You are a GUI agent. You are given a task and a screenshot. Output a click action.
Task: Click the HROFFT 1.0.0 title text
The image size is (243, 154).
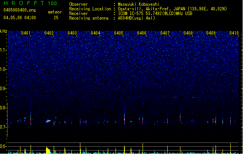(x=31, y=3)
